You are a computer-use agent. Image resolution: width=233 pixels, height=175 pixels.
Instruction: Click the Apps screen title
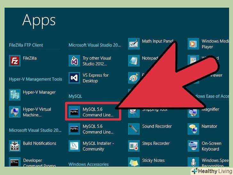click(39, 21)
